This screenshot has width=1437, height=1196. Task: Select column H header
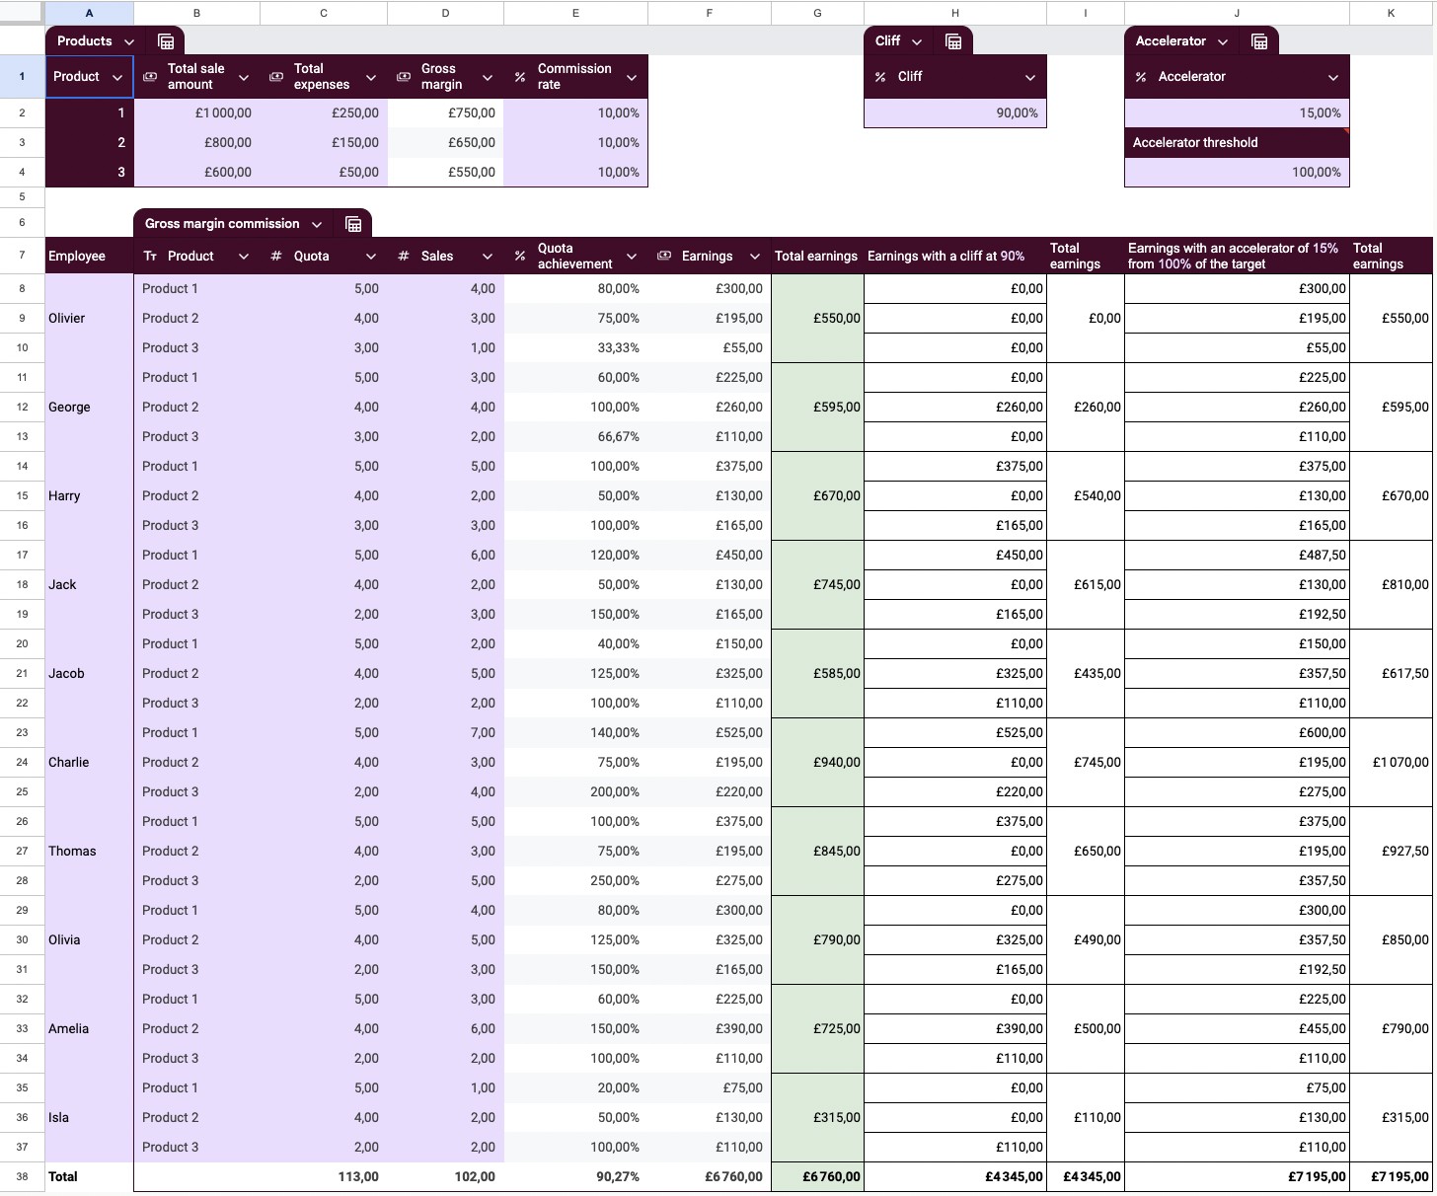click(955, 13)
